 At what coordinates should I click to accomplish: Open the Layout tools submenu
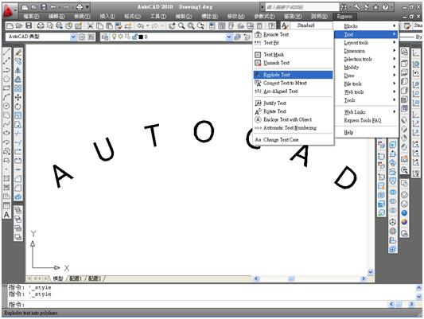tap(367, 43)
